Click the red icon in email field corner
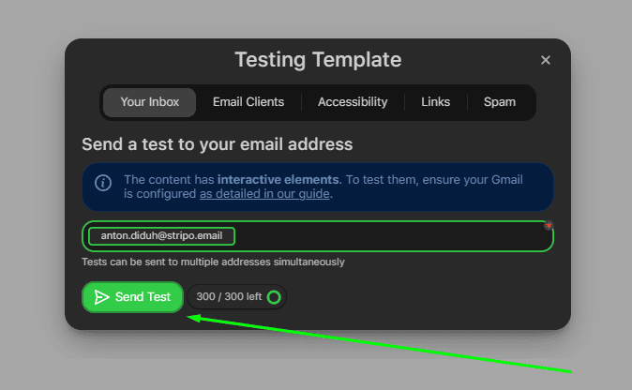Screen dimensions: 632x390 [x=549, y=226]
